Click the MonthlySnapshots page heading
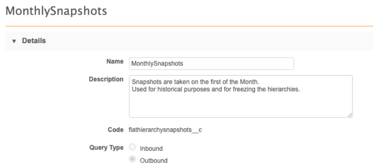The height and width of the screenshot is (168, 373). coord(57,11)
